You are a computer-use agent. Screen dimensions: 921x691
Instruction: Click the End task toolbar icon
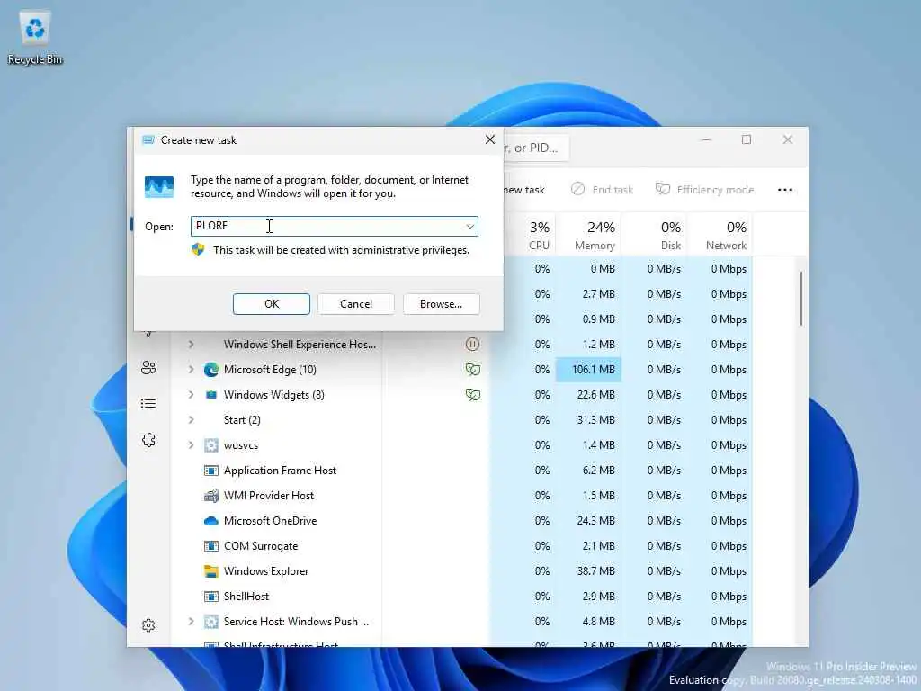578,189
